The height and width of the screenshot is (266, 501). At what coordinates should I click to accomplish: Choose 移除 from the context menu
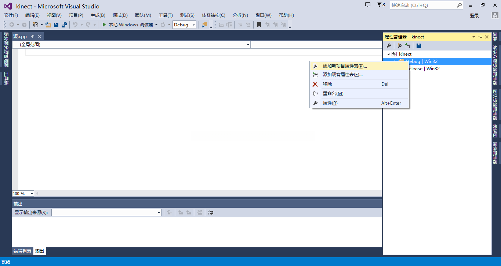pos(359,84)
